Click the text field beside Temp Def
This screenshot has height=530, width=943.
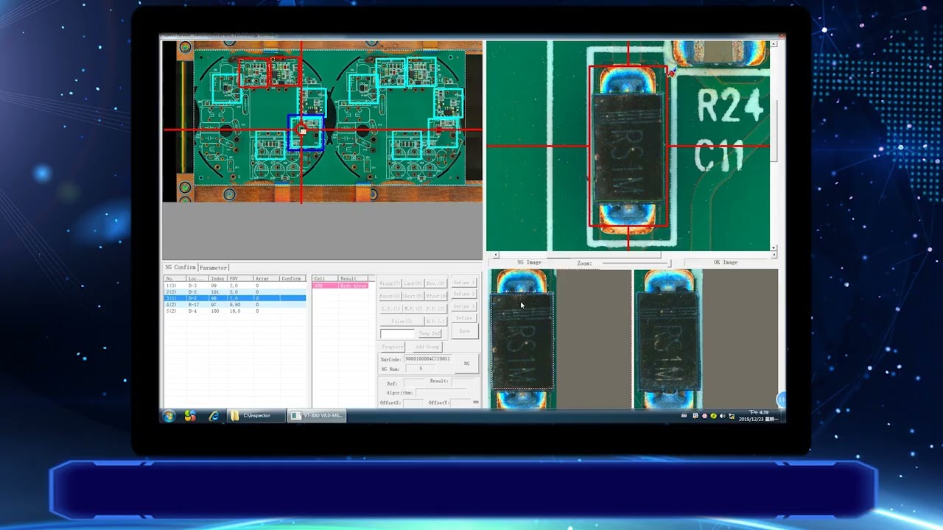[x=398, y=333]
